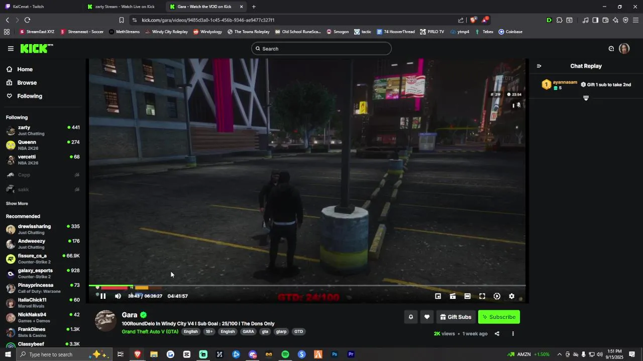The height and width of the screenshot is (361, 643).
Task: Click the Gift Subs button
Action: click(456, 317)
